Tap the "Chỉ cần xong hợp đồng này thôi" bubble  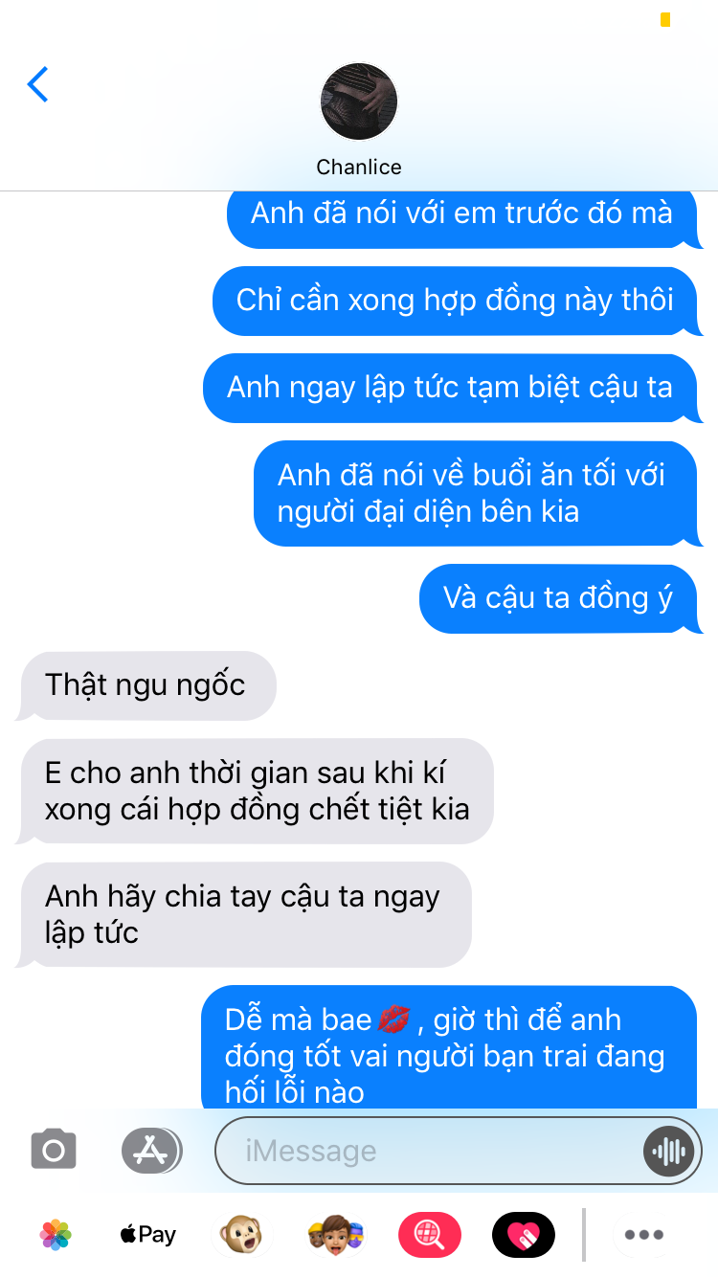pyautogui.click(x=458, y=301)
